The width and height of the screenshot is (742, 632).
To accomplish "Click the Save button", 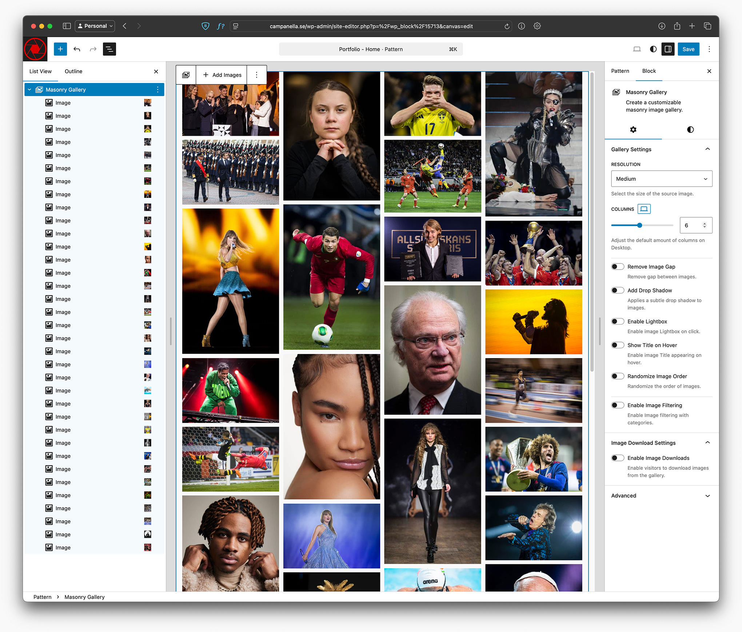I will (x=688, y=49).
